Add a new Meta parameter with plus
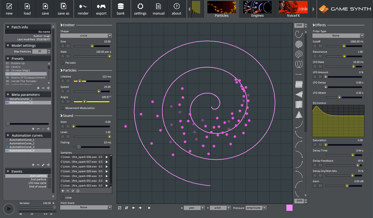This screenshot has width=373, height=218. point(33,129)
